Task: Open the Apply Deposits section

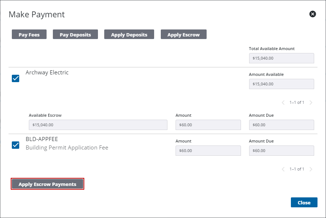Action: (129, 35)
